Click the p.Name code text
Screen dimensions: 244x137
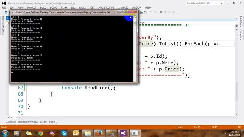pyautogui.click(x=165, y=62)
